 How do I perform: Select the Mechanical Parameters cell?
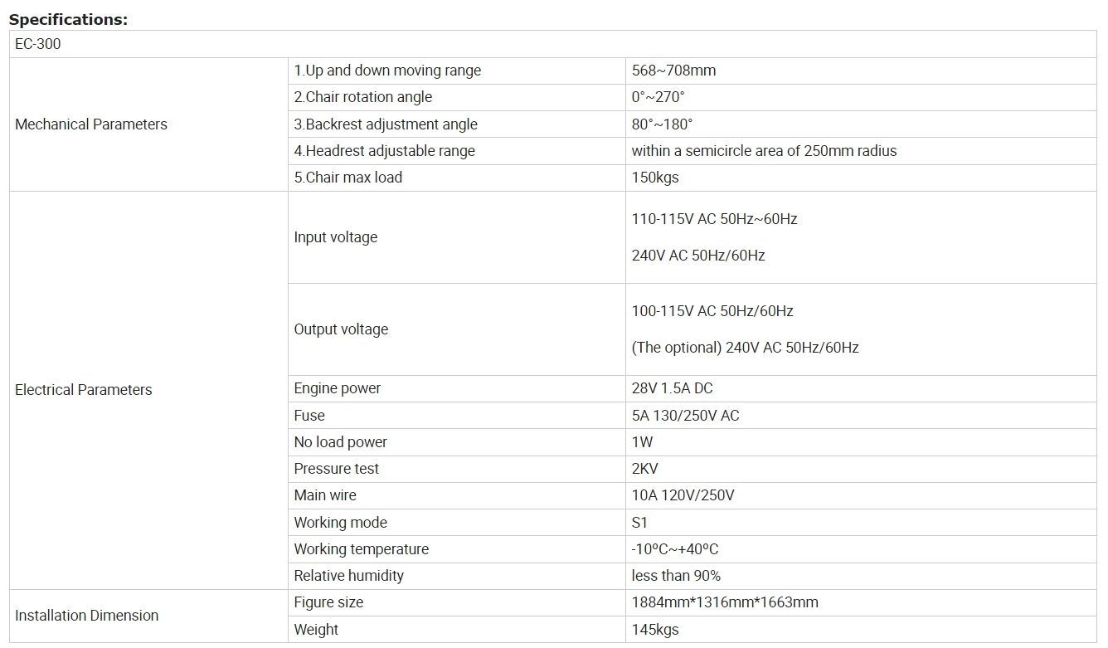click(91, 124)
